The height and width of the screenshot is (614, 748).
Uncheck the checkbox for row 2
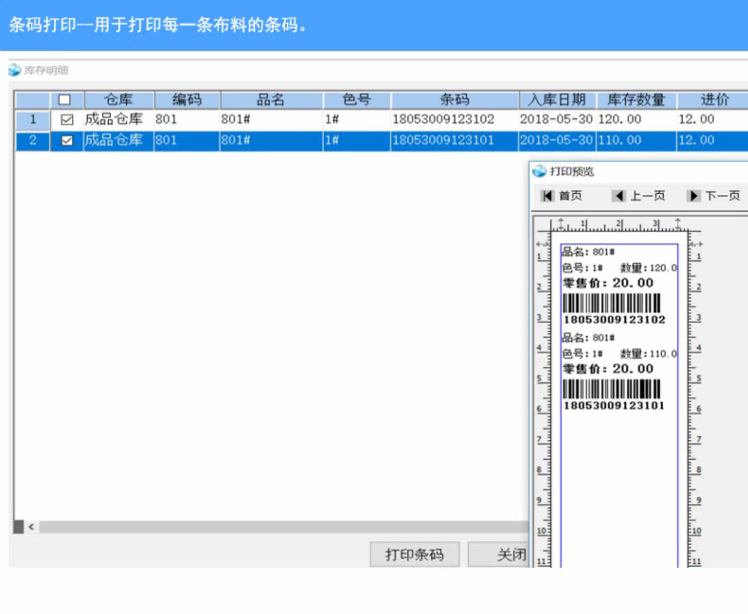coord(67,140)
